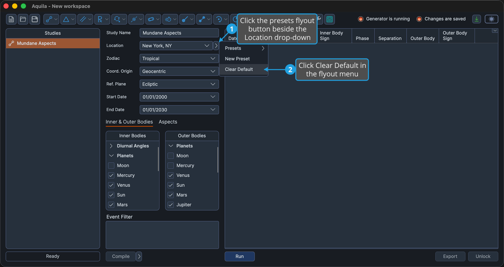Click the presets flyout arrow beside Location
The width and height of the screenshot is (504, 267).
[x=216, y=46]
